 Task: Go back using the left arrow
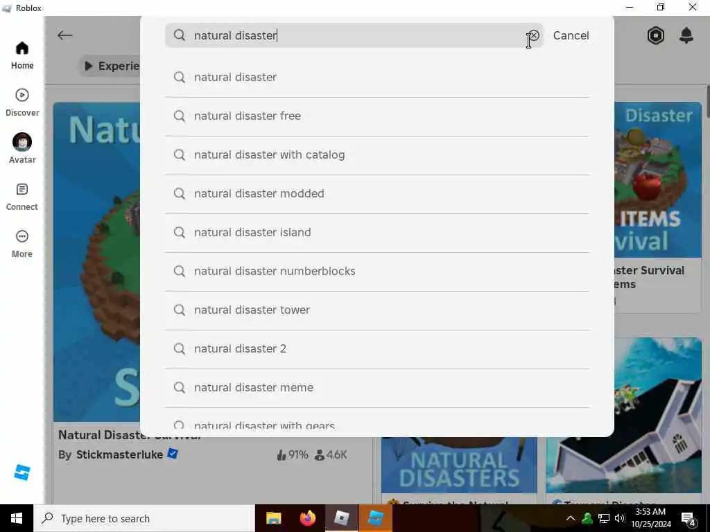(x=64, y=35)
